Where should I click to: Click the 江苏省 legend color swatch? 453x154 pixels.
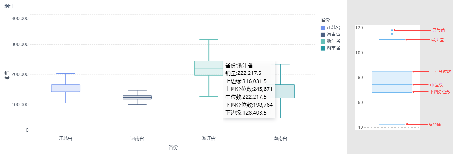(x=323, y=28)
